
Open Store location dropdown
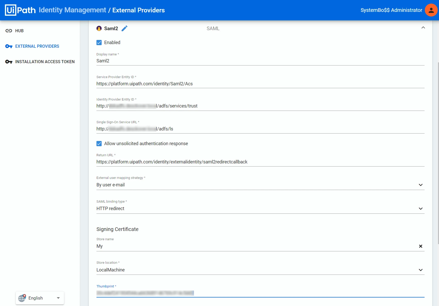point(261,270)
